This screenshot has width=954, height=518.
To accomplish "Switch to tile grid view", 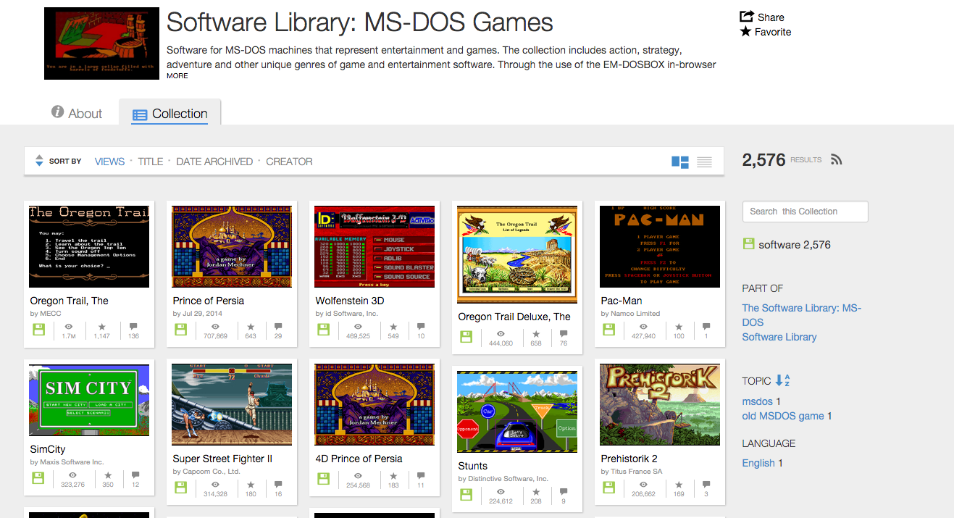I will click(x=680, y=162).
